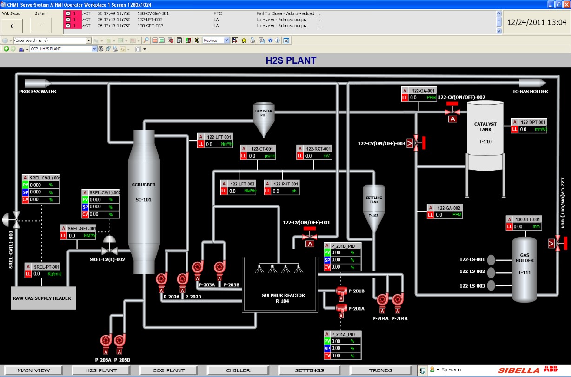
Task: Click the blue help question mark icon
Action: coord(270,40)
